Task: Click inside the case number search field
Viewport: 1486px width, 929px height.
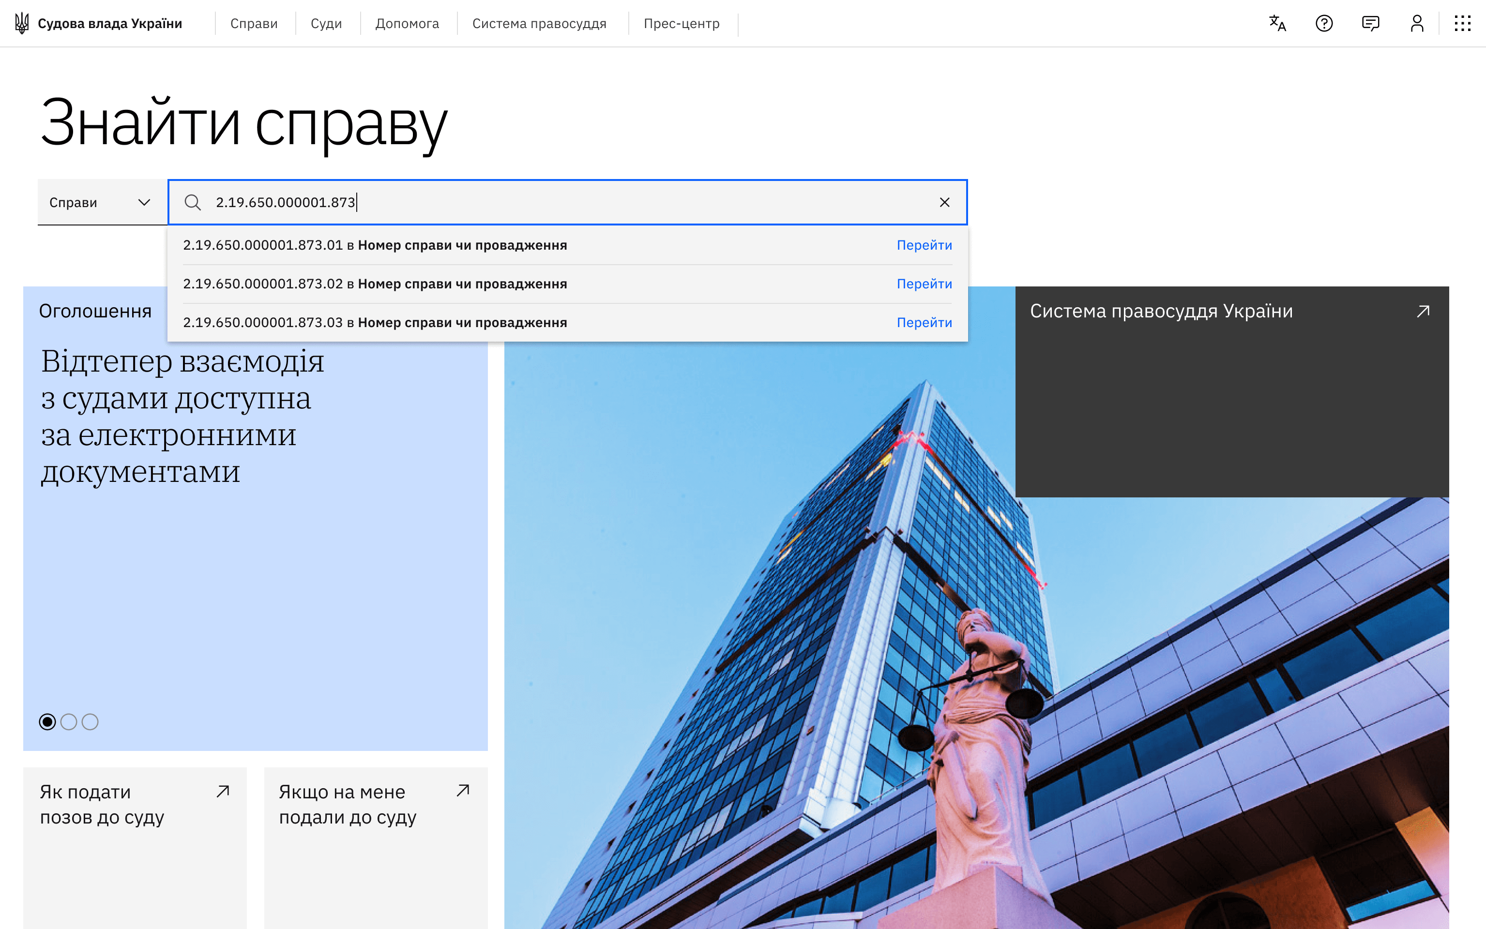Action: tap(553, 202)
